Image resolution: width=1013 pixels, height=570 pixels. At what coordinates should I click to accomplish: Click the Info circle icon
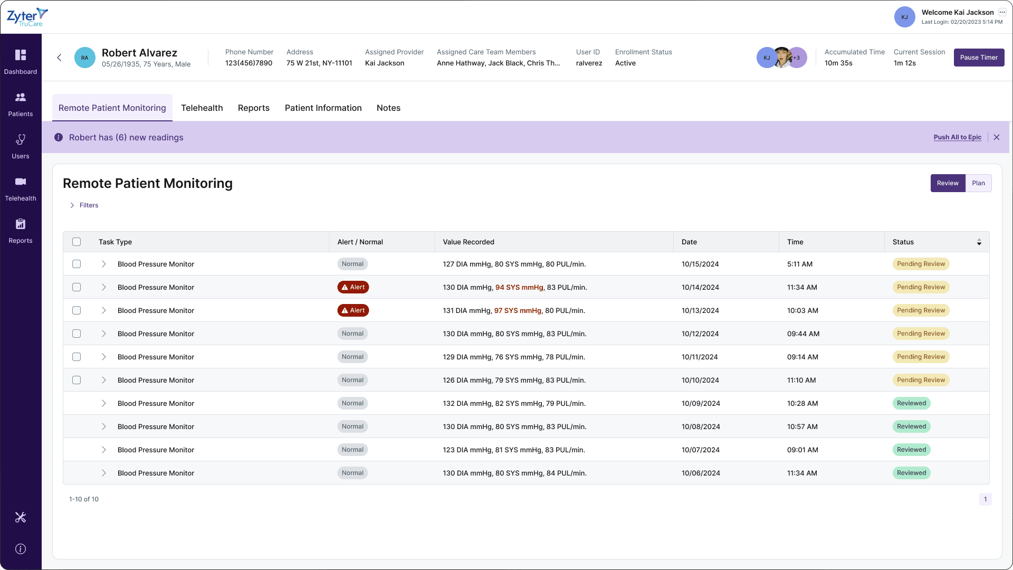20,549
